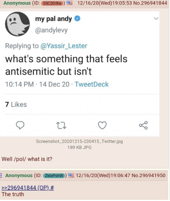The height and width of the screenshot is (201, 170).
Task: Like the tweet with heart icon
Action: pos(102,125)
